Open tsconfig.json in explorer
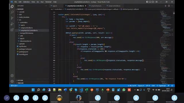The width and height of the screenshot is (184, 103). [x=24, y=54]
